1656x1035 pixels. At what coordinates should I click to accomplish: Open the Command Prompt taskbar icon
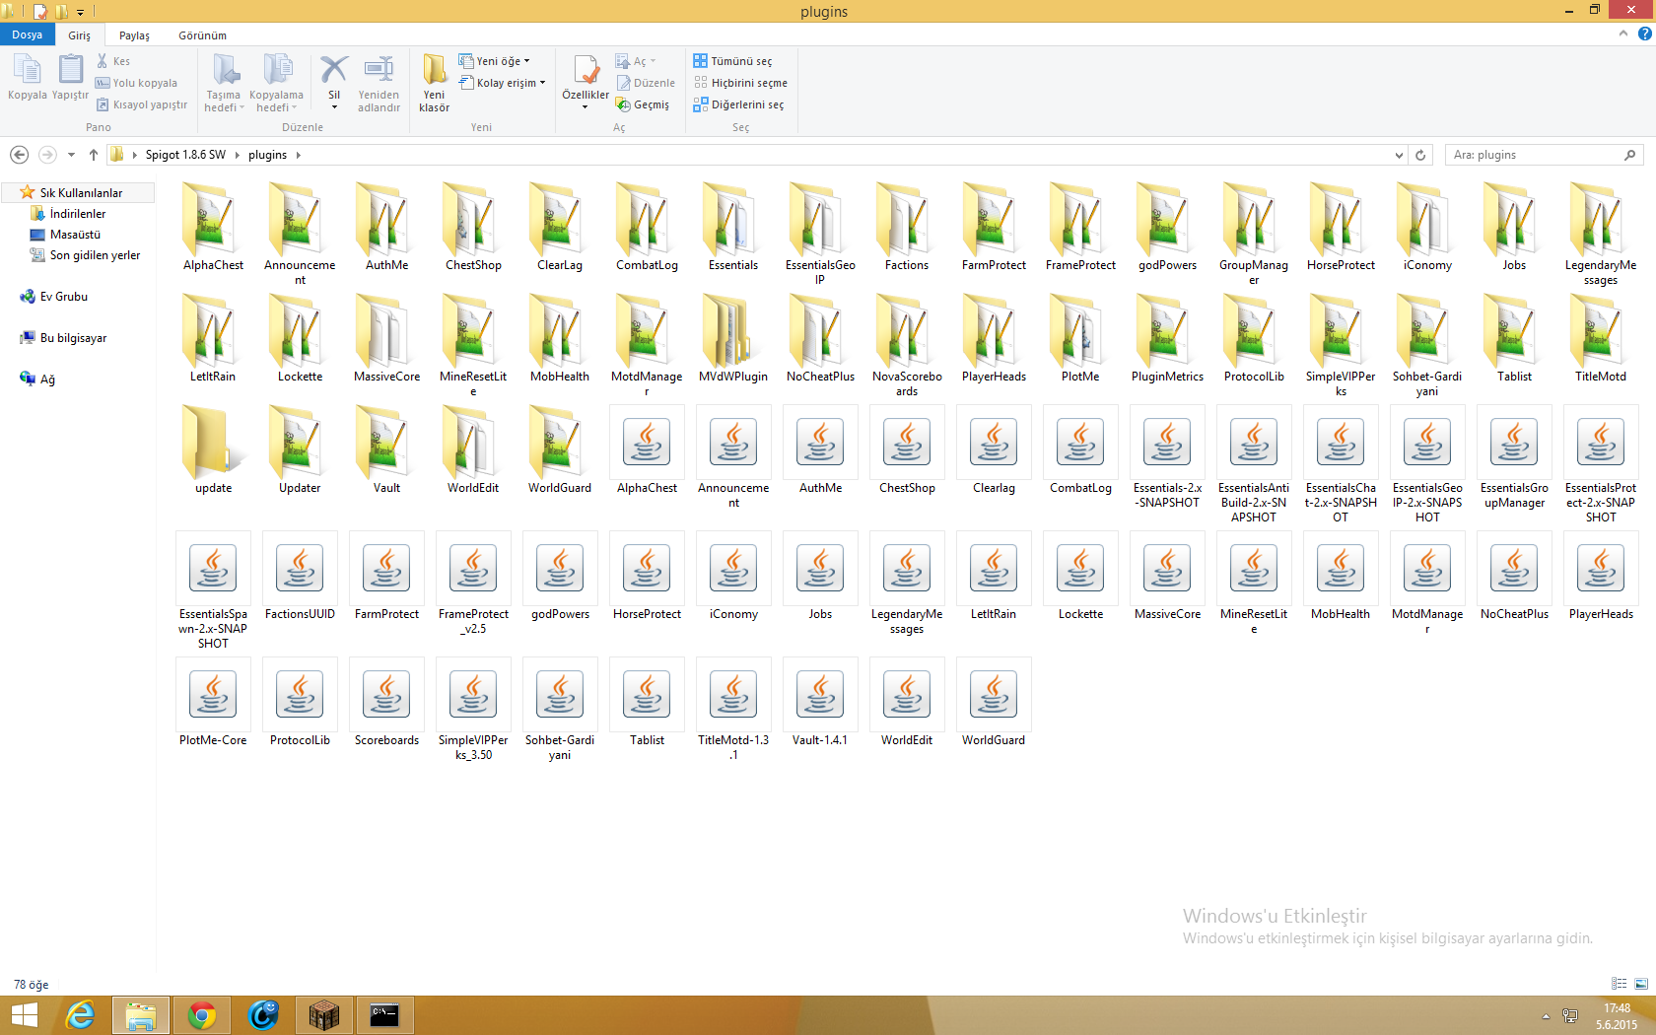384,1015
